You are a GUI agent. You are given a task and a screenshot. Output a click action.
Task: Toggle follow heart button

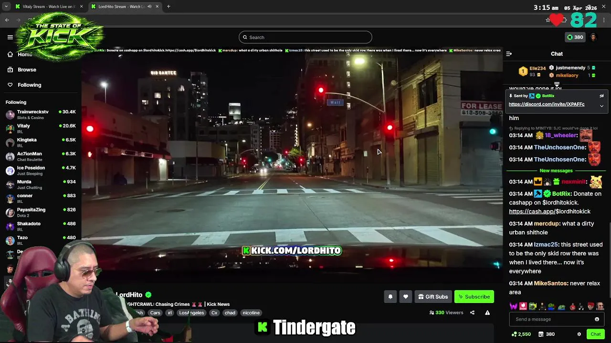[405, 297]
